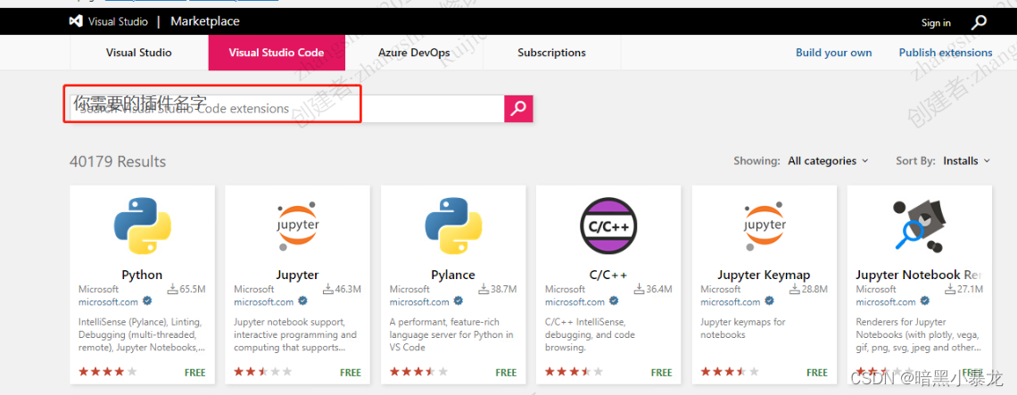Viewport: 1017px width, 395px height.
Task: Click the pink search button
Action: click(518, 108)
